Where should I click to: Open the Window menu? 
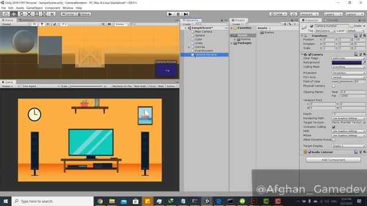point(68,8)
